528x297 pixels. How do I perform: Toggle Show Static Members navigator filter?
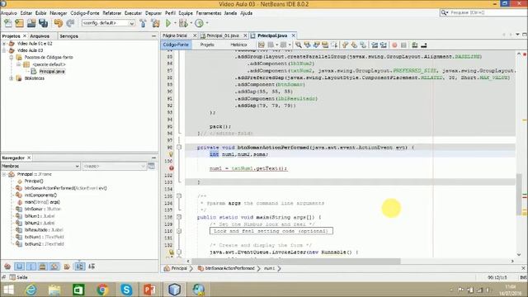point(31,266)
